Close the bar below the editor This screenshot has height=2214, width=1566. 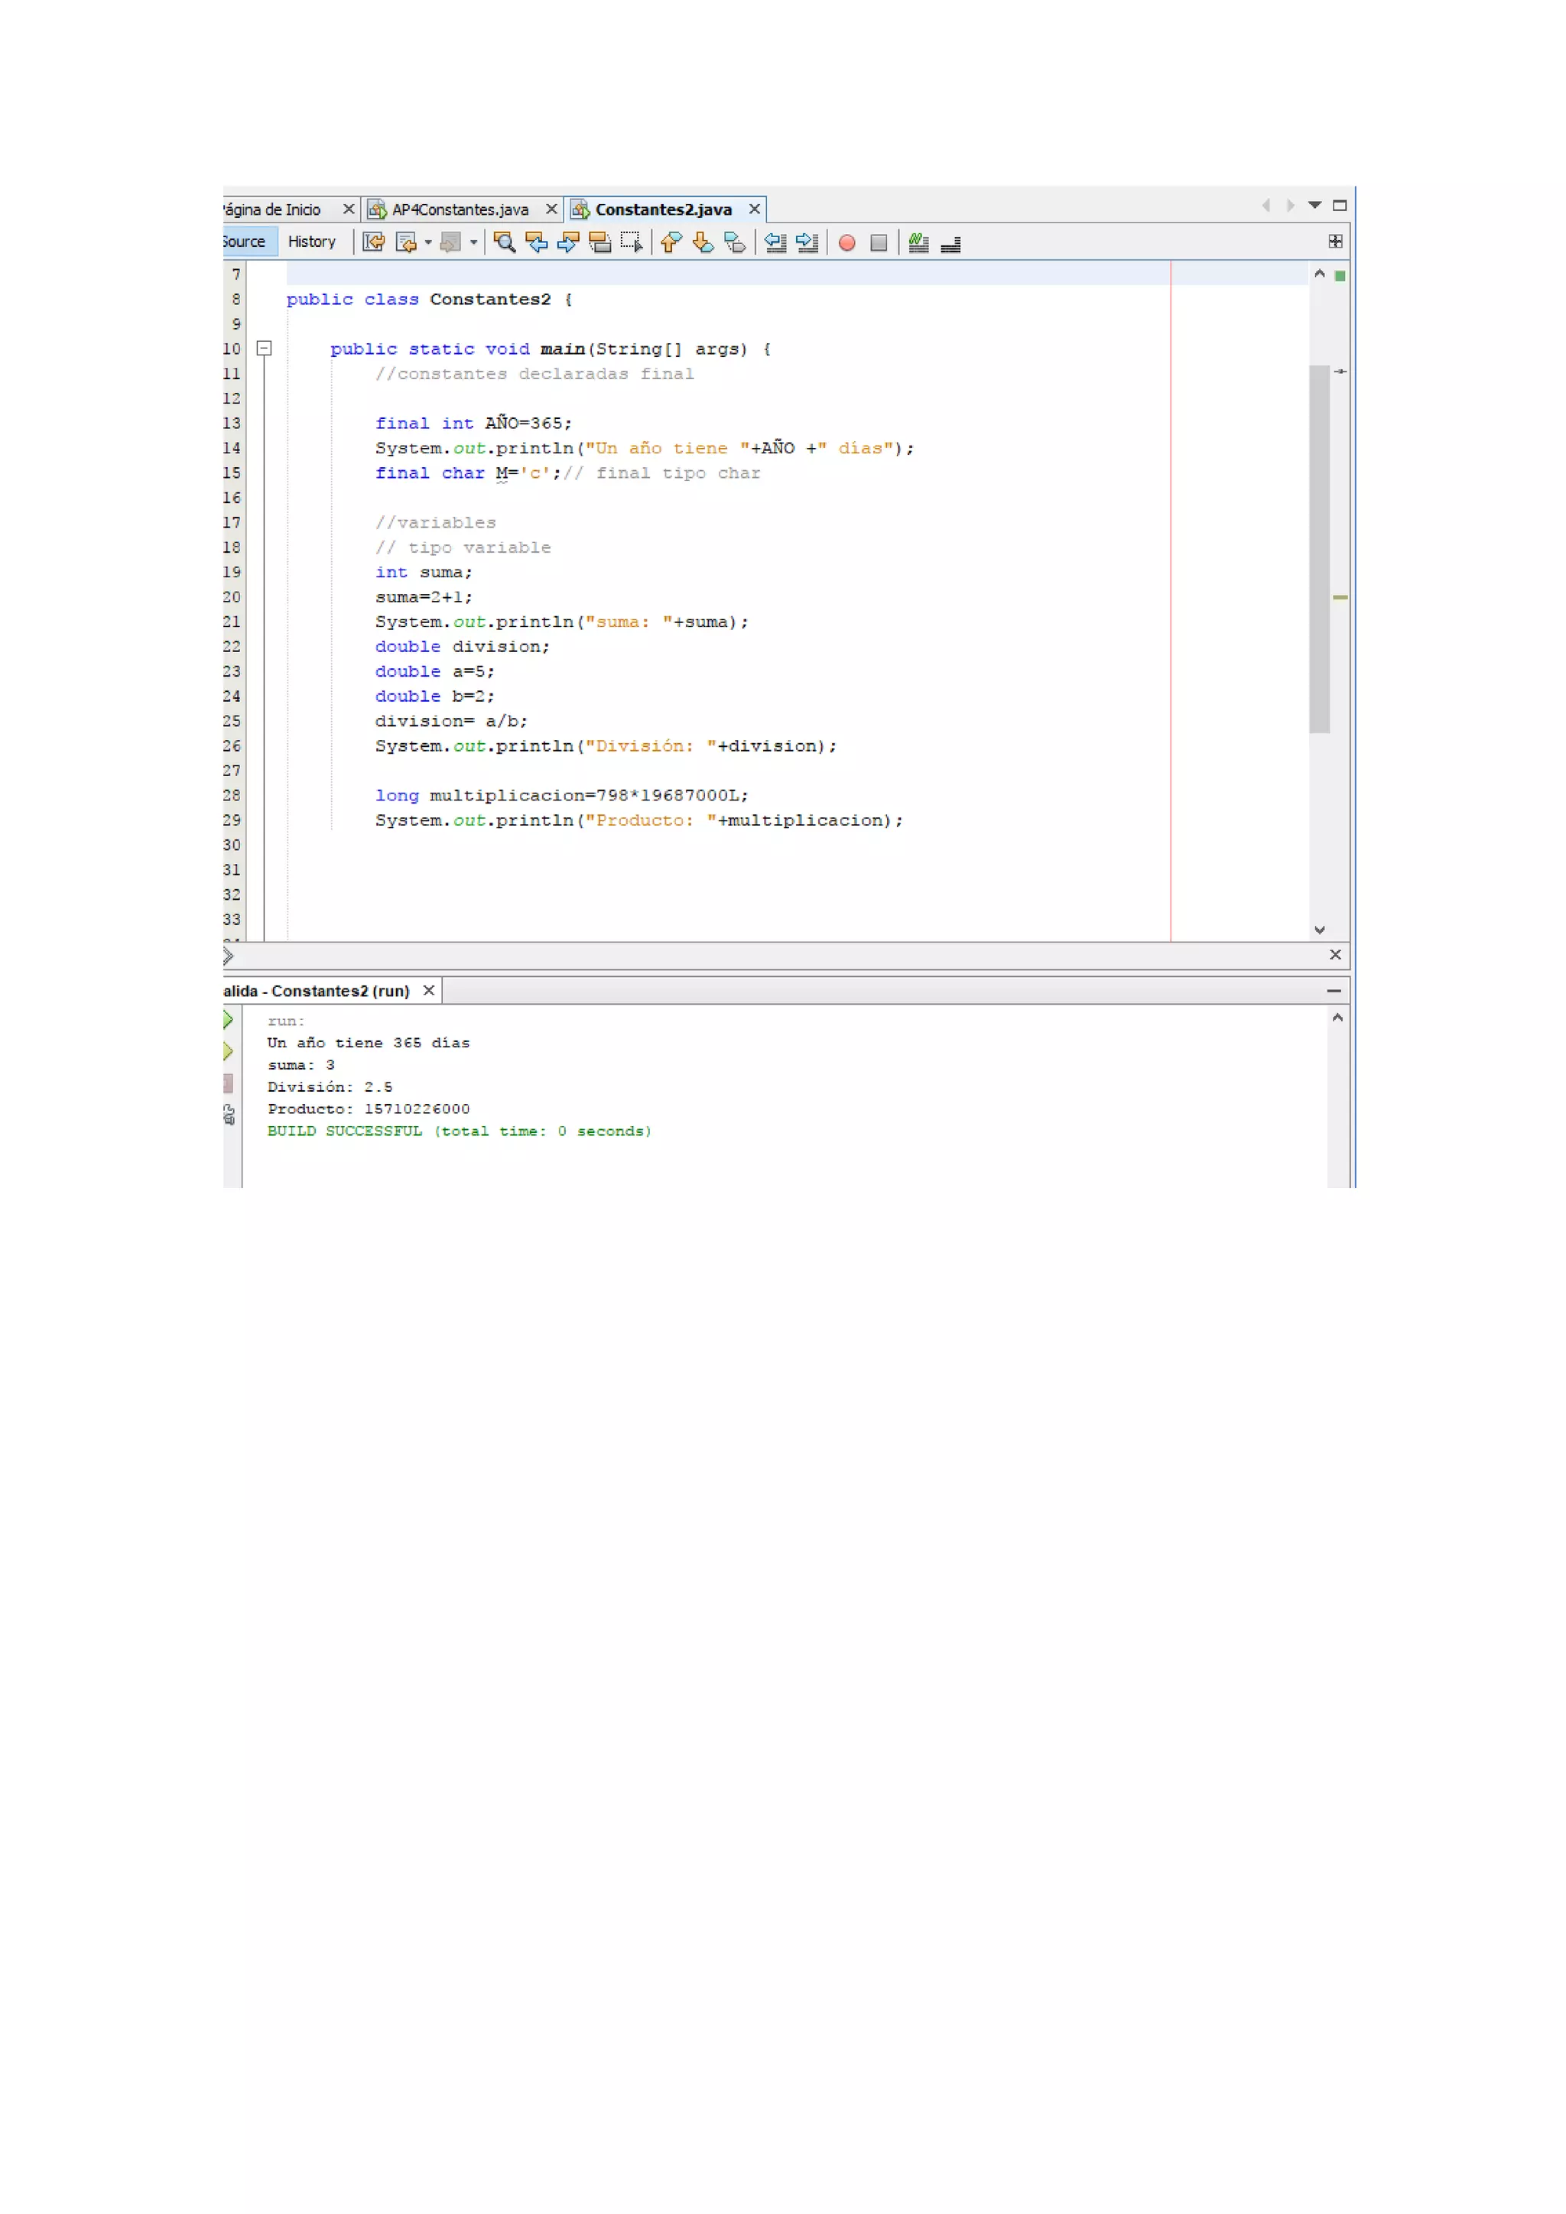(1336, 955)
